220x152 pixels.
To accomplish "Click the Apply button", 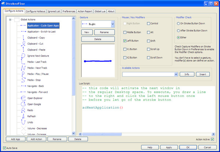I will tap(169, 147).
